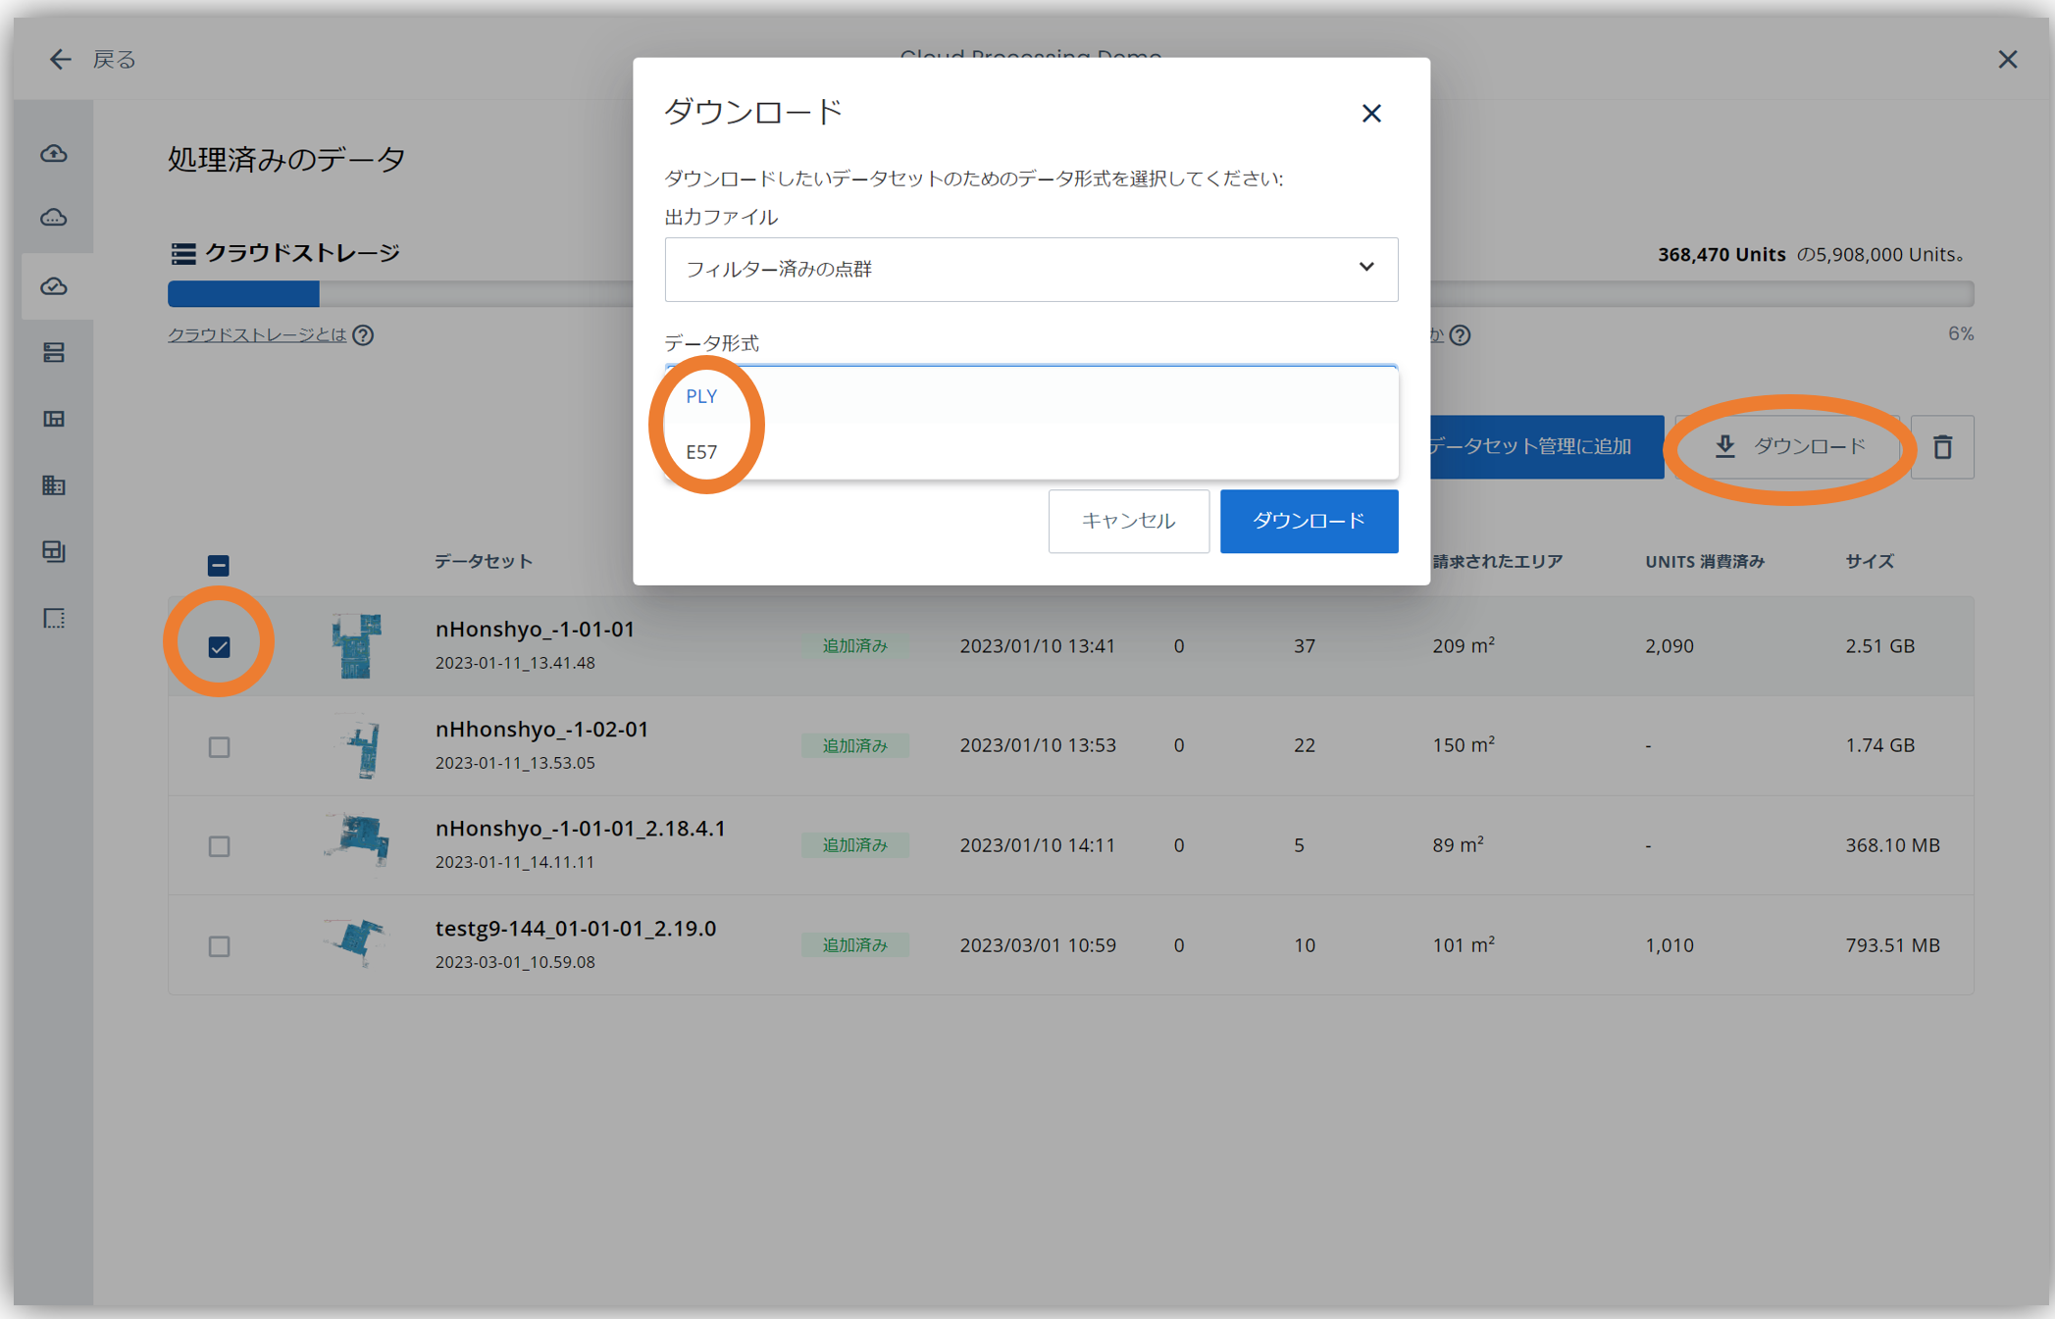Open the cloud processing section in sidebar
The width and height of the screenshot is (2055, 1319).
point(56,218)
